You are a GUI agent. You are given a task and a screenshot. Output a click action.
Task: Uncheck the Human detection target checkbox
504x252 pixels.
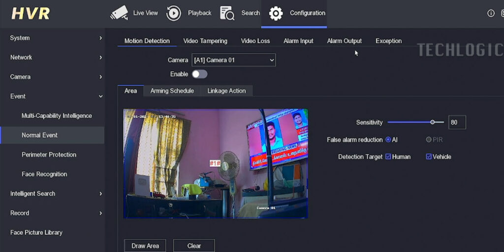click(x=388, y=157)
